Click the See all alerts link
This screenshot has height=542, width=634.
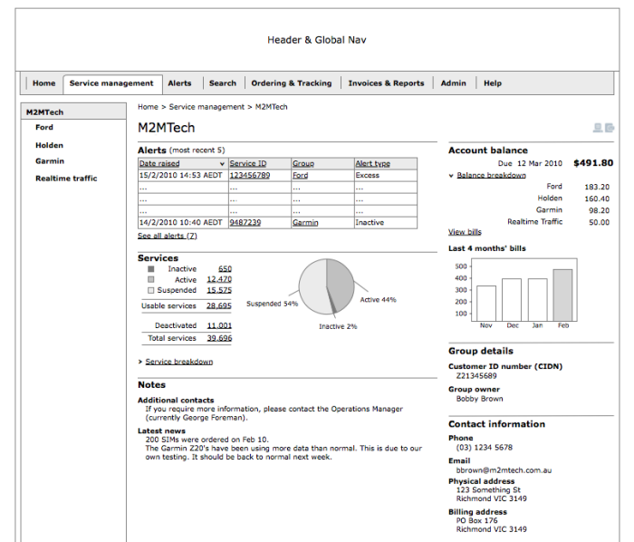167,236
